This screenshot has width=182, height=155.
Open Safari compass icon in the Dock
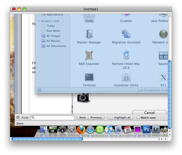click(x=90, y=130)
